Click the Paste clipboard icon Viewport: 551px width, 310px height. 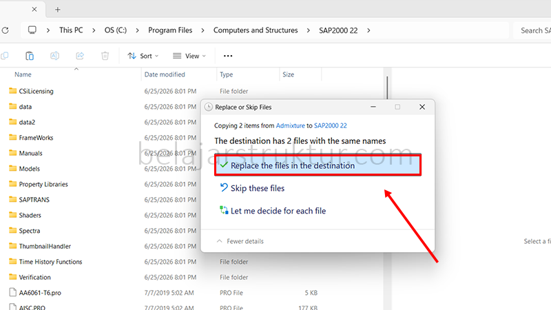(x=30, y=56)
